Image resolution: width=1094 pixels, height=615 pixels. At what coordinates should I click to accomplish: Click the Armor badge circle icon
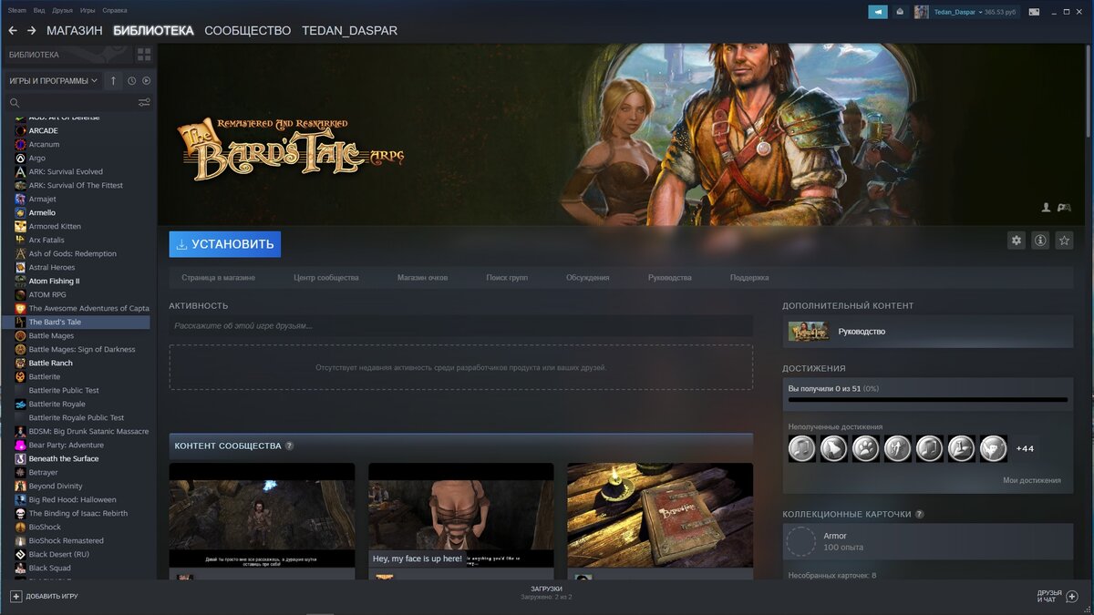click(x=801, y=541)
